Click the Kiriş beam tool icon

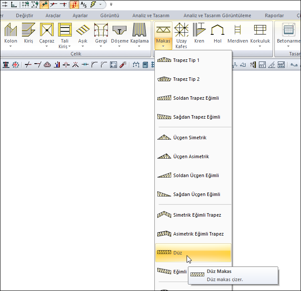[x=28, y=30]
